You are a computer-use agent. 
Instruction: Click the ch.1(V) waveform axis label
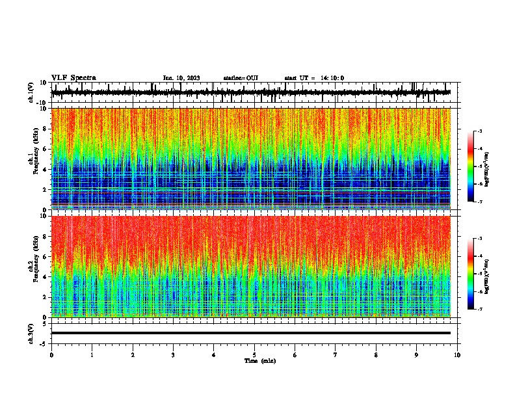tap(31, 92)
